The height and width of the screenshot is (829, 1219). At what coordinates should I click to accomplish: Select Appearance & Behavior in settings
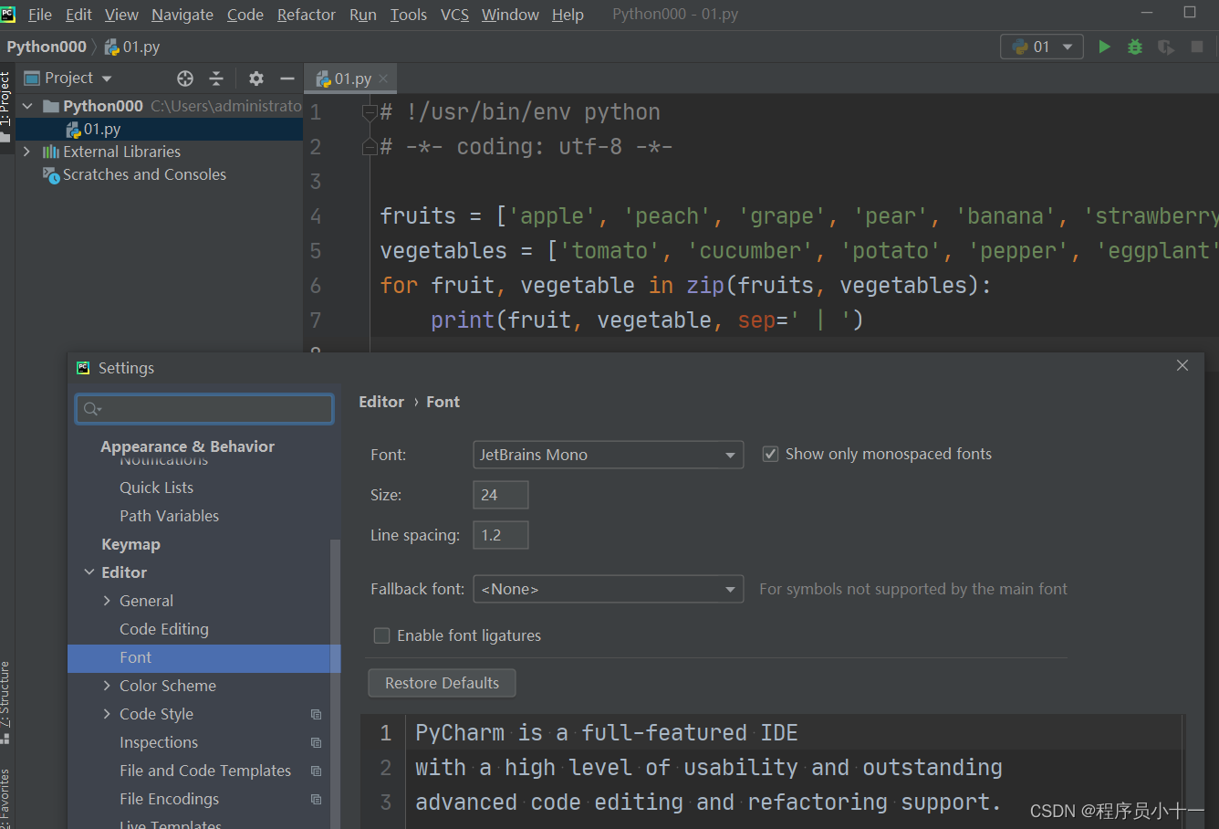pos(187,446)
